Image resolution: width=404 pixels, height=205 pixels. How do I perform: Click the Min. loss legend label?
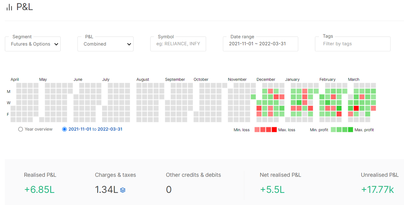pos(242,130)
